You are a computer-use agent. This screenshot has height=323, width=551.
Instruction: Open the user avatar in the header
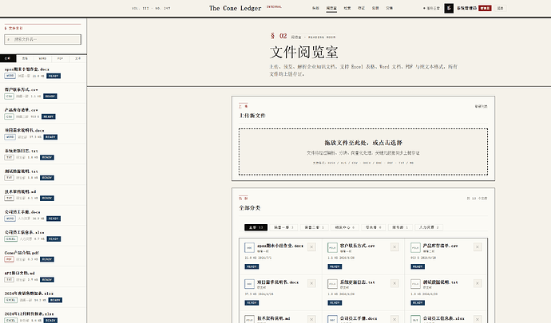pyautogui.click(x=449, y=8)
